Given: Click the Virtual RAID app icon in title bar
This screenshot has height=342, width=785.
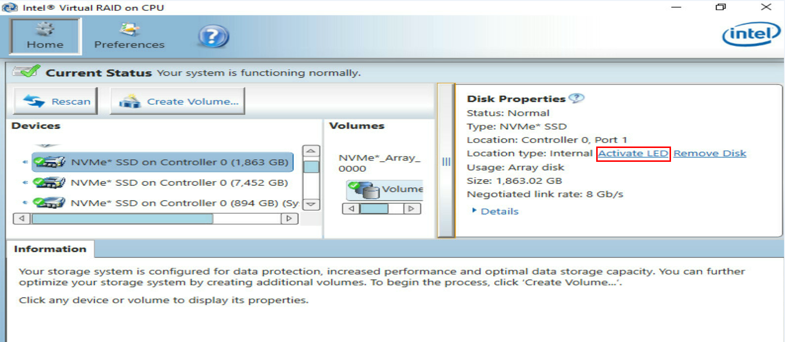Looking at the screenshot, I should coord(10,7).
